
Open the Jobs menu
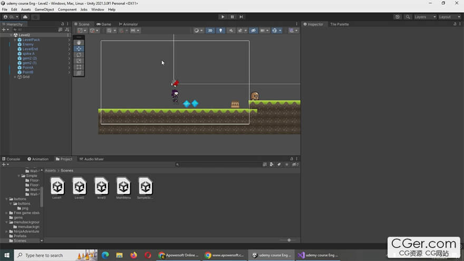tap(84, 9)
